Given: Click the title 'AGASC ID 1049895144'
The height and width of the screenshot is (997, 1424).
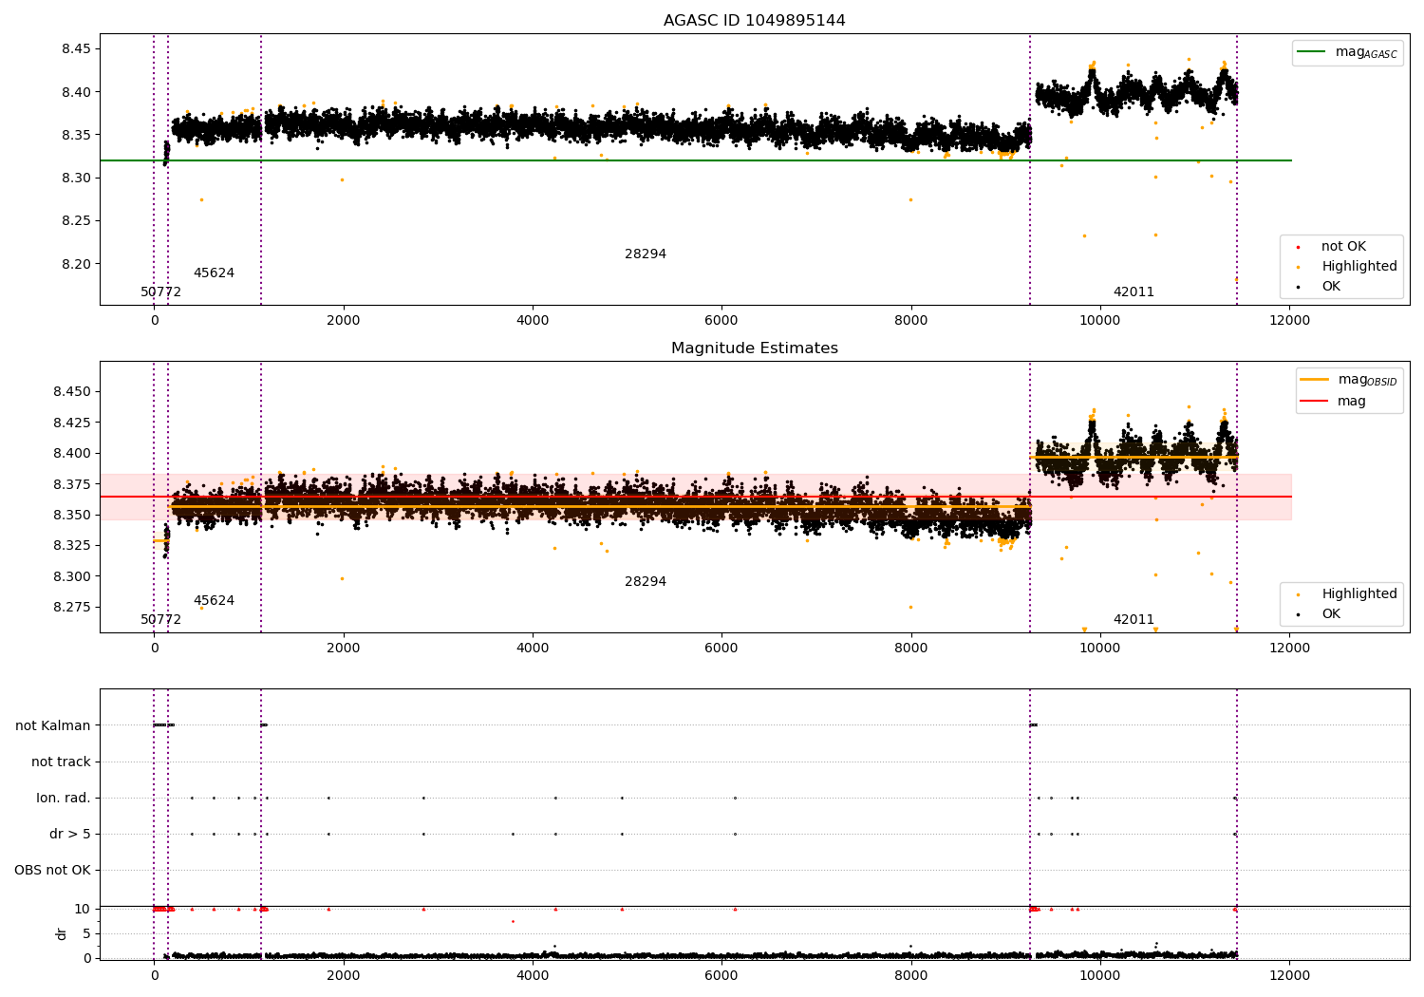Looking at the screenshot, I should pyautogui.click(x=754, y=21).
